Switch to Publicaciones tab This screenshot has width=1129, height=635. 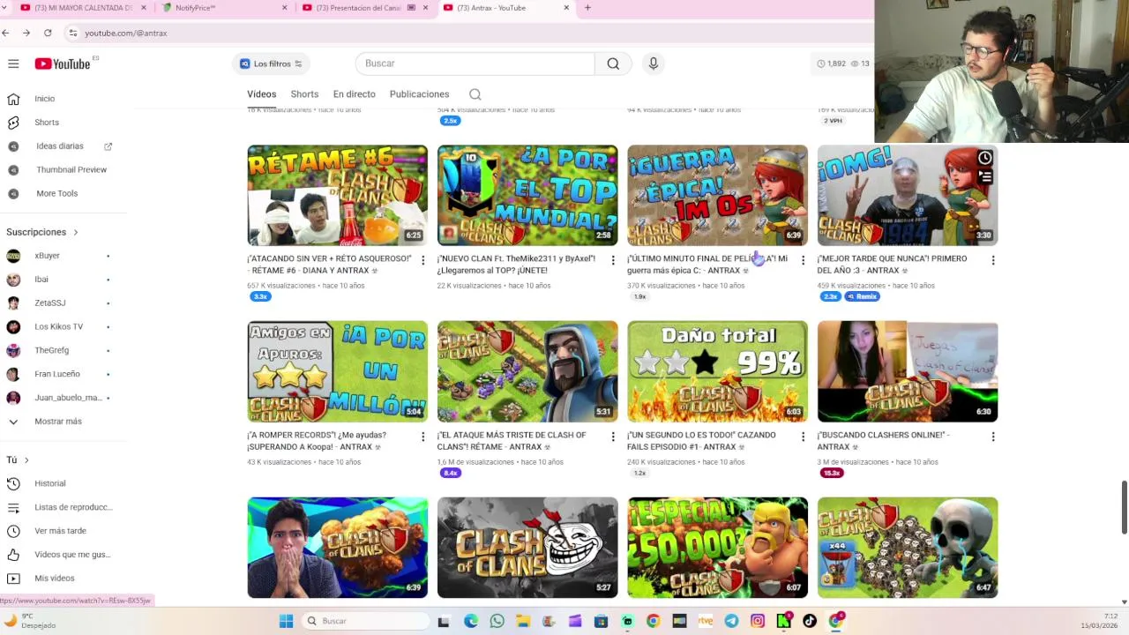pyautogui.click(x=419, y=94)
